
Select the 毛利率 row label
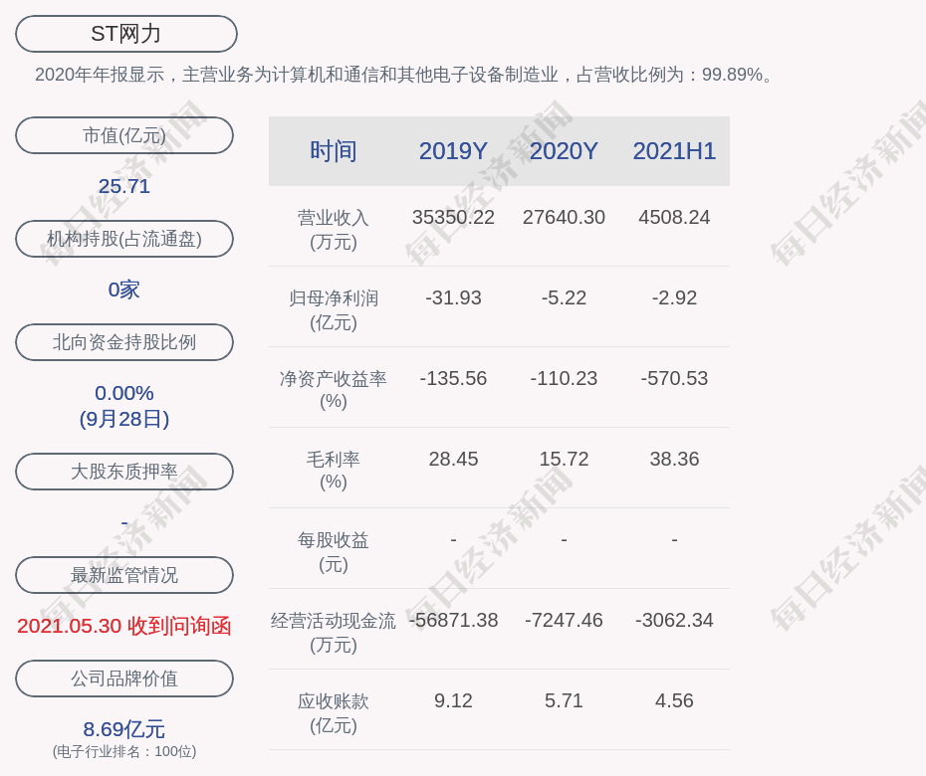334,471
